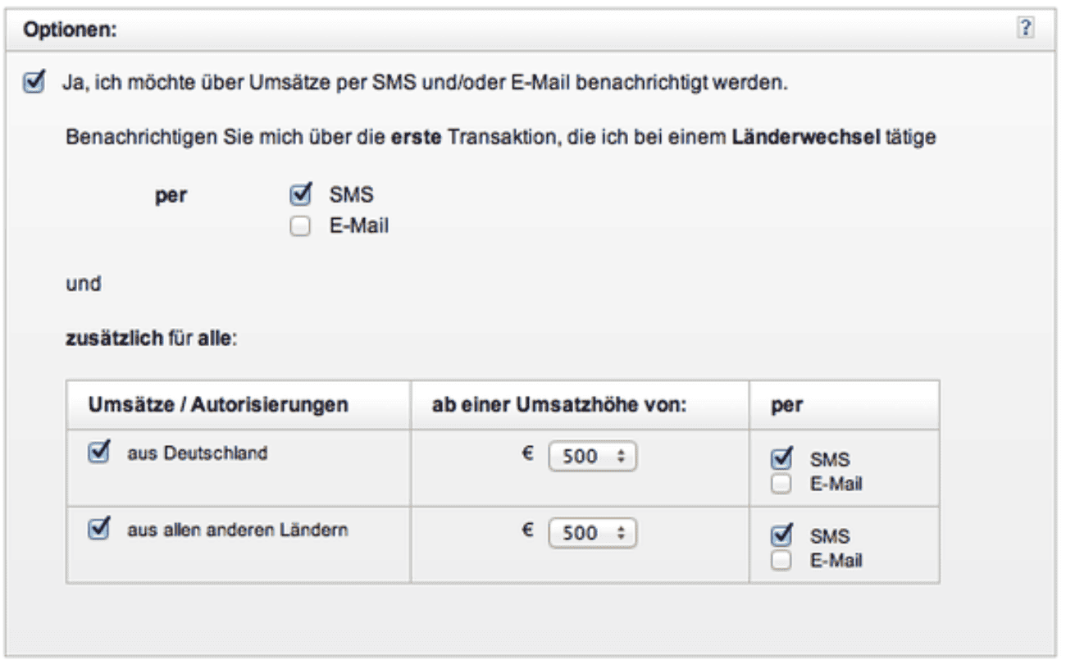The height and width of the screenshot is (669, 1066).
Task: Click the 'Ja, ich möchte über Umsätze' label text
Action: click(x=425, y=84)
